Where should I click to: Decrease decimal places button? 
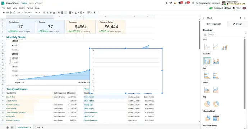point(22,13)
